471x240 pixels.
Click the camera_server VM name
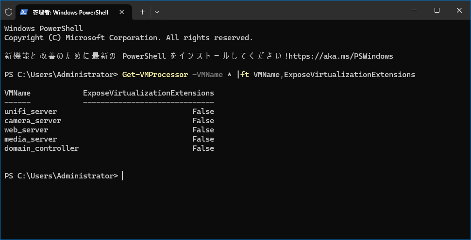(33, 121)
